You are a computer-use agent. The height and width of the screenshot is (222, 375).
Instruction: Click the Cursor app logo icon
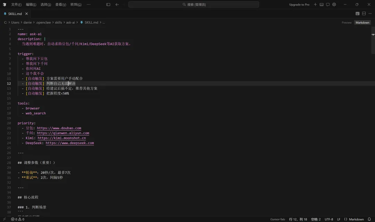pos(4,4)
